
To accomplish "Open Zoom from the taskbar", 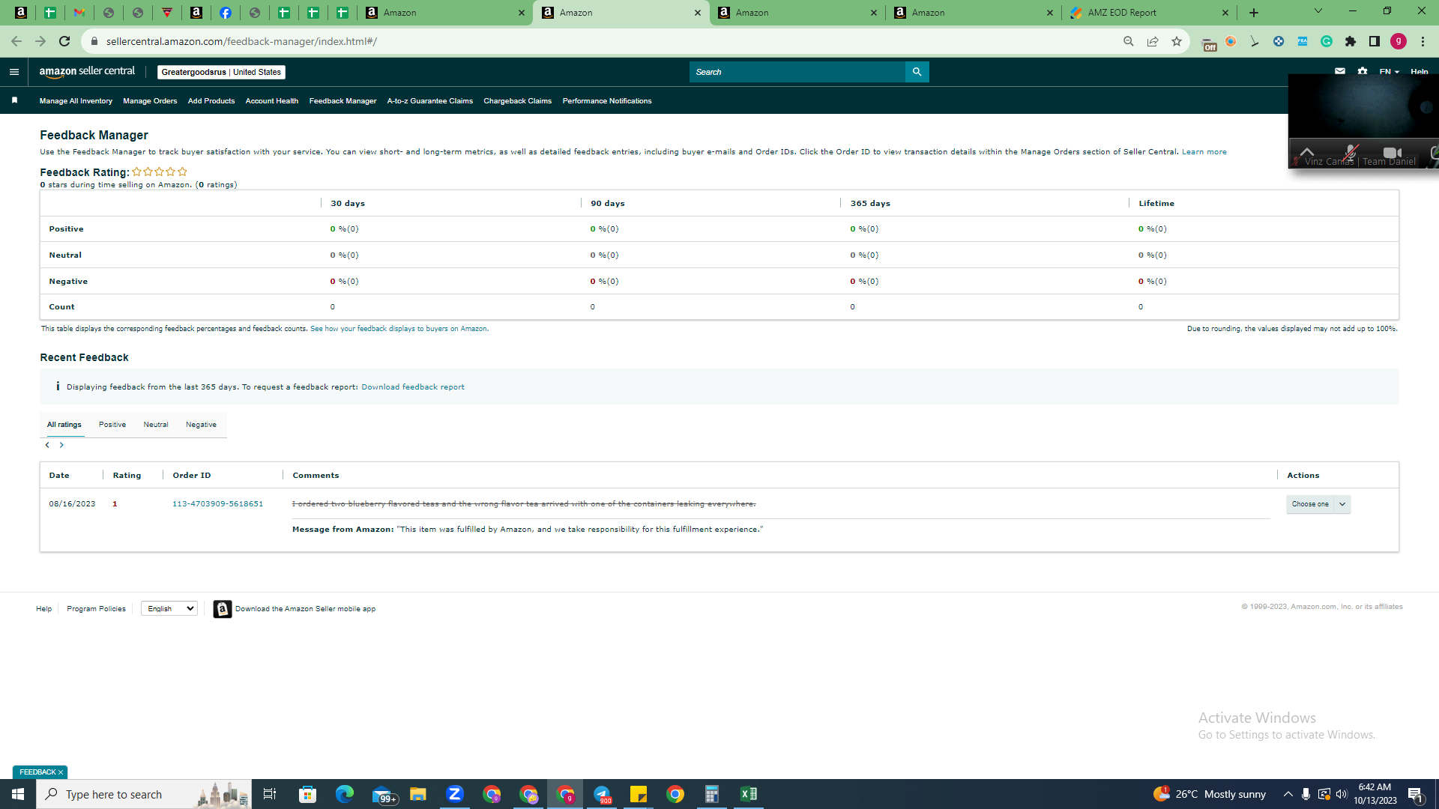I will [455, 794].
